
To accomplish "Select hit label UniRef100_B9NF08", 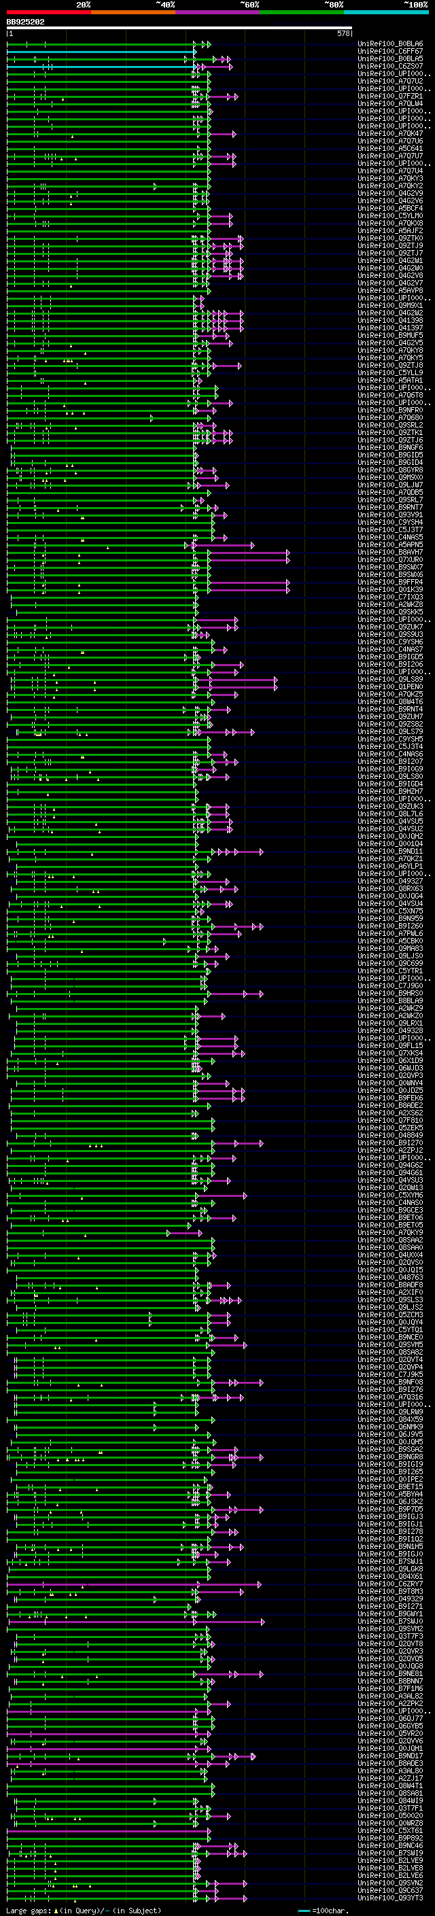I will coord(390,1382).
